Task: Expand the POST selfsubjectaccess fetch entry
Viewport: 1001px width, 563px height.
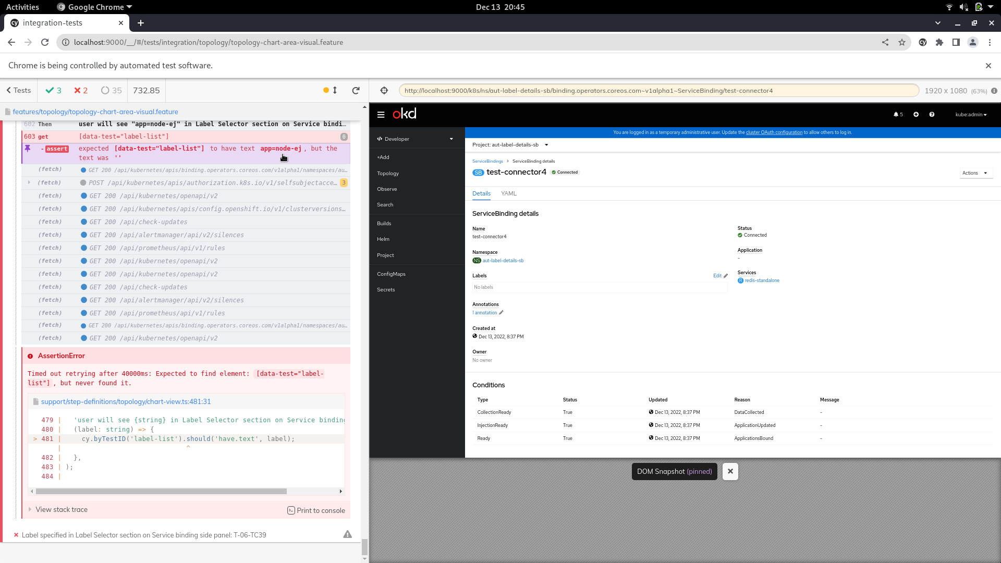Action: (30, 182)
